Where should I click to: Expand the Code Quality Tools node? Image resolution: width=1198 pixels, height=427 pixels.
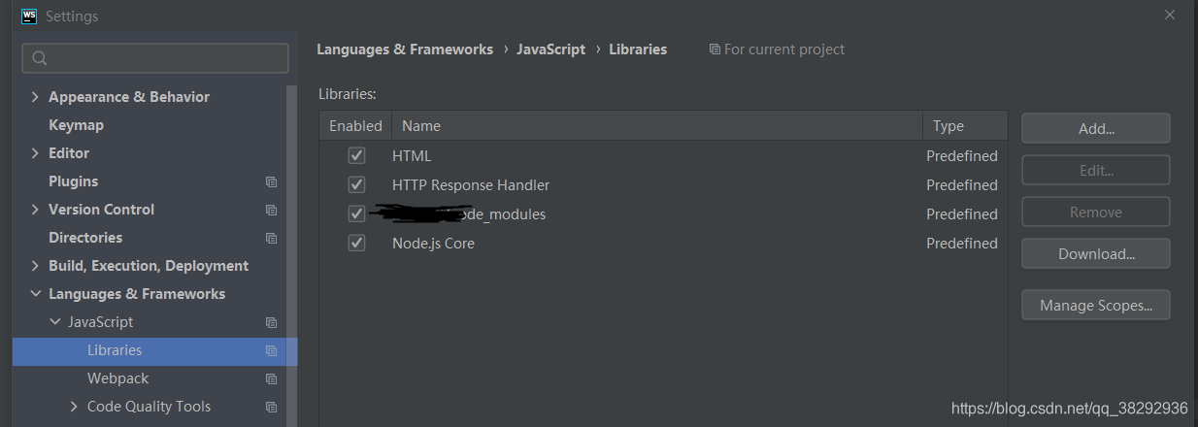click(74, 407)
